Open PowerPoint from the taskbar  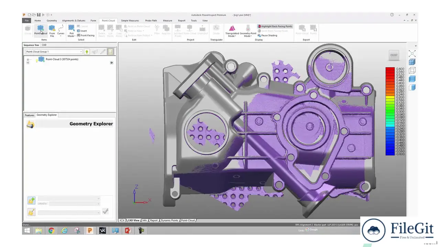[x=128, y=231]
